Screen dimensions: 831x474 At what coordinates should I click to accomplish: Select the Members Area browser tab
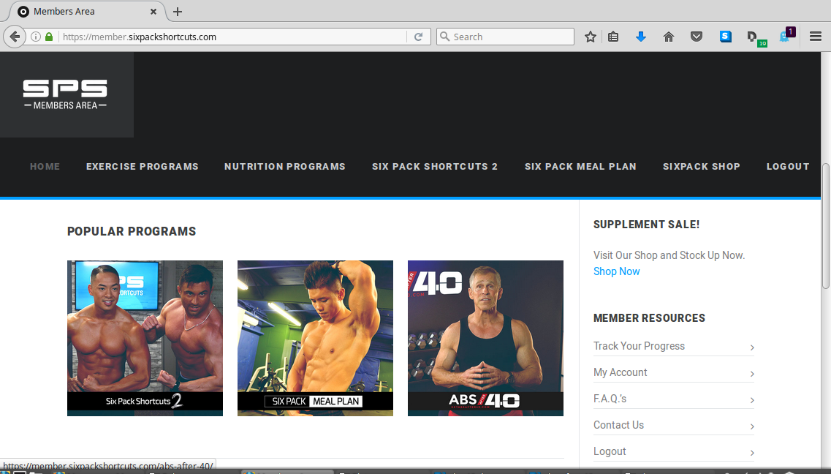coord(88,12)
